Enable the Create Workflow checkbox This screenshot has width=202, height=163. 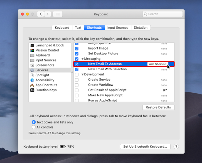pyautogui.click(x=77, y=85)
